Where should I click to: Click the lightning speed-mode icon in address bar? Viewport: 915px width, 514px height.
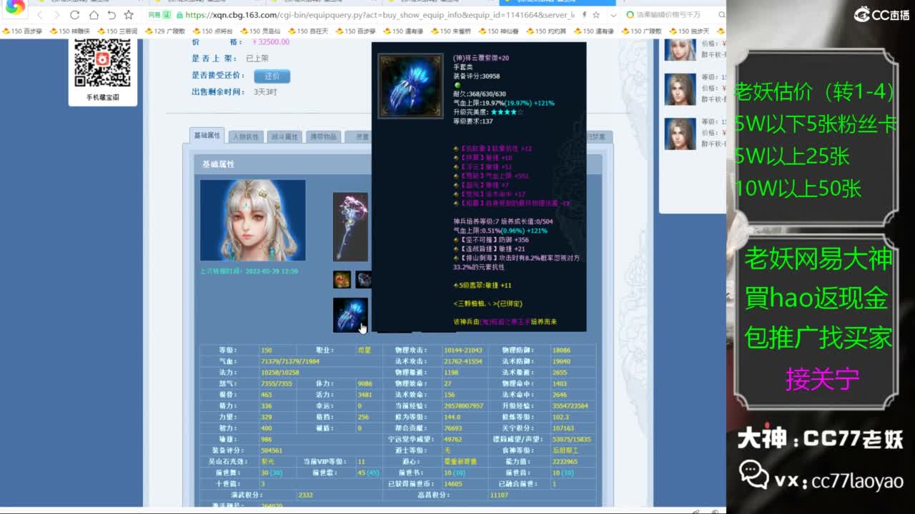point(585,15)
